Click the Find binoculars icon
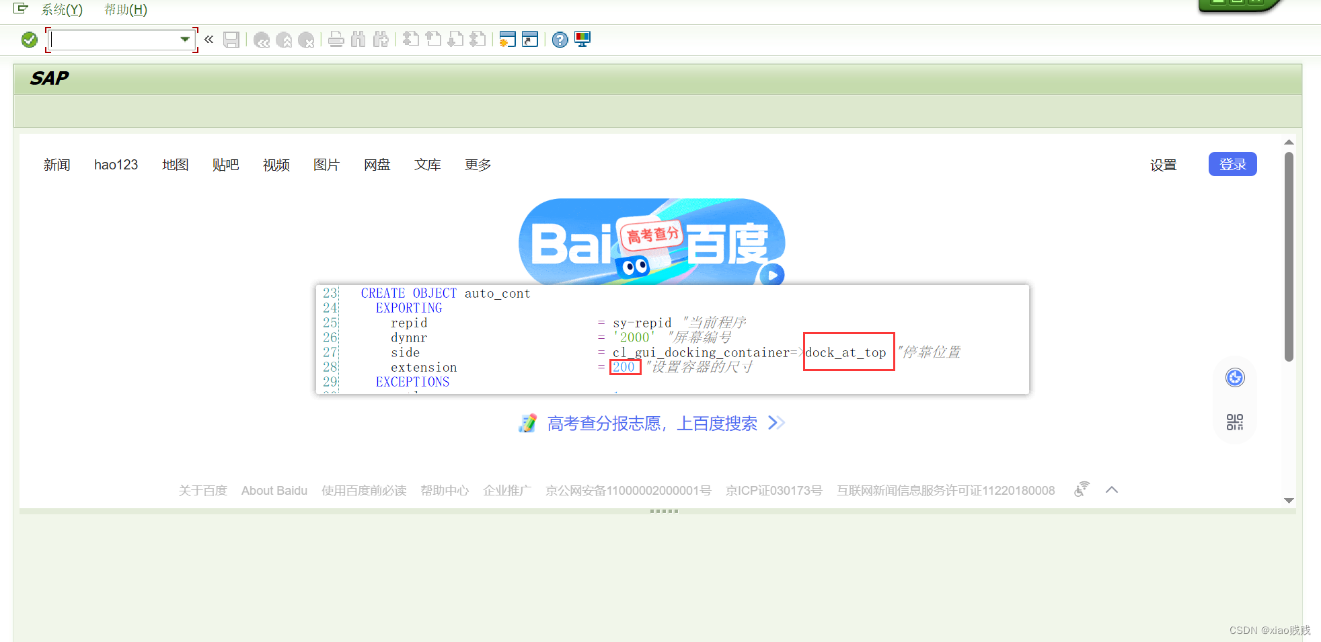Screen dimensions: 1321x642 coord(358,40)
